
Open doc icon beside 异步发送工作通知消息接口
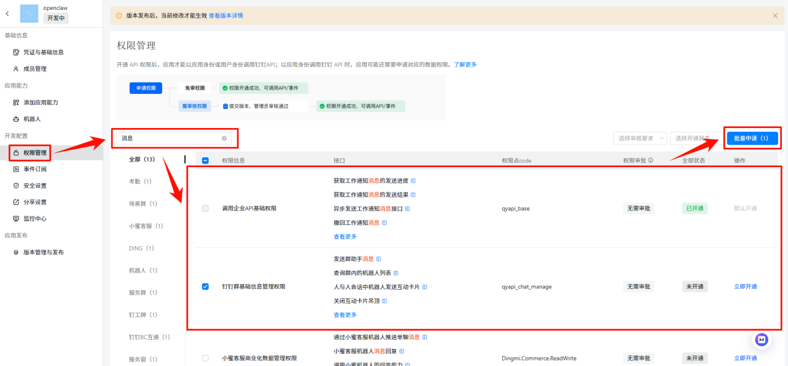(x=408, y=209)
